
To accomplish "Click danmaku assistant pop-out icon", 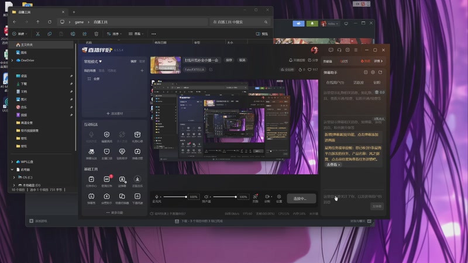I will [x=380, y=72].
